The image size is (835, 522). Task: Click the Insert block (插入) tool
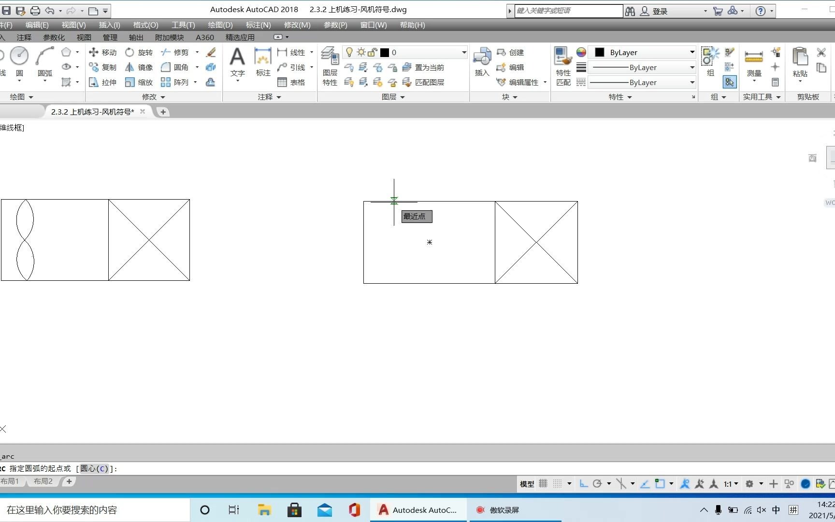coord(482,62)
